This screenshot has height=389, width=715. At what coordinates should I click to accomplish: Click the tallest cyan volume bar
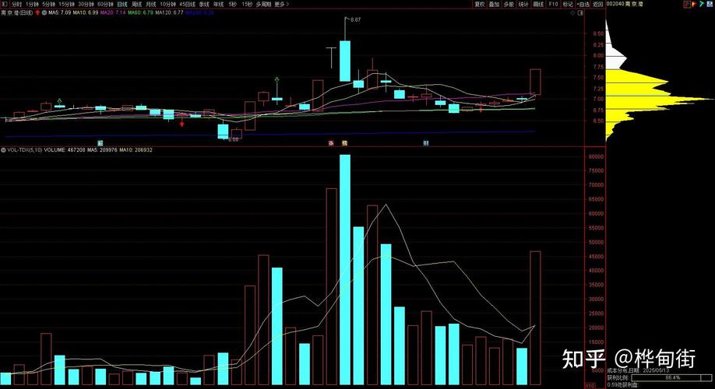[x=345, y=270]
